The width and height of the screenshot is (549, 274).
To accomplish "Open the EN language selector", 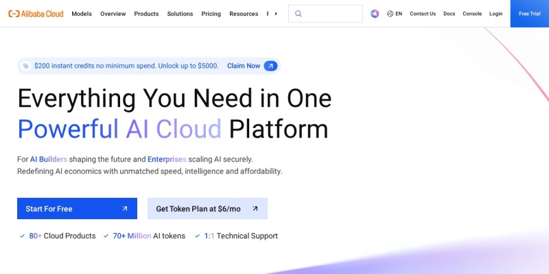I will pyautogui.click(x=395, y=14).
